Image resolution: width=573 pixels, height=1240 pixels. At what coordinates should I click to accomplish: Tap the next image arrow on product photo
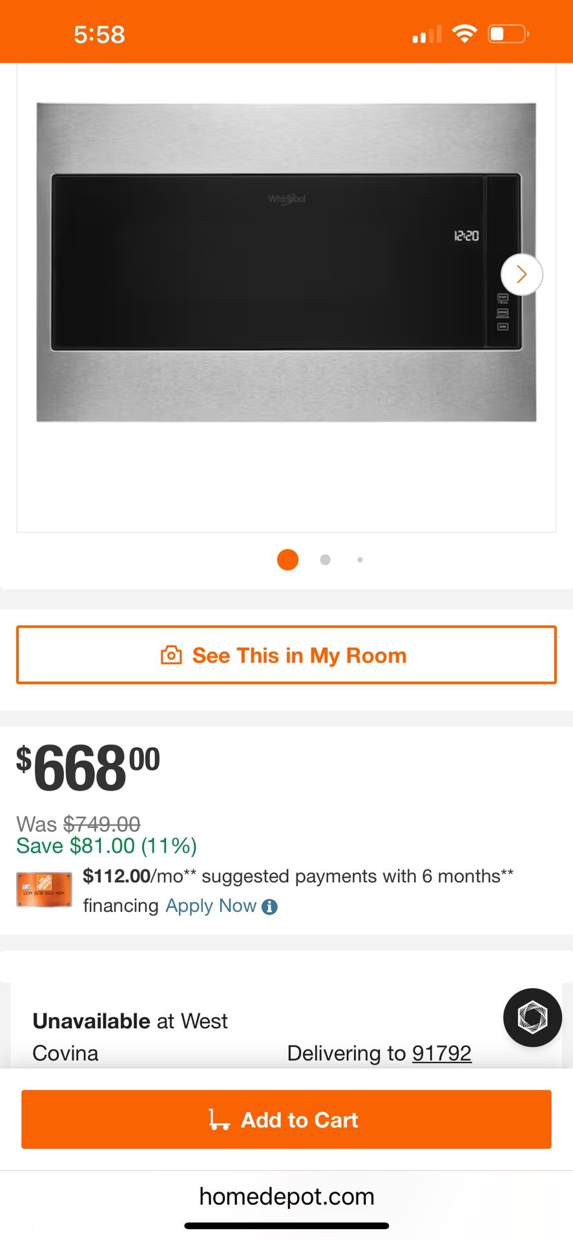click(x=521, y=274)
